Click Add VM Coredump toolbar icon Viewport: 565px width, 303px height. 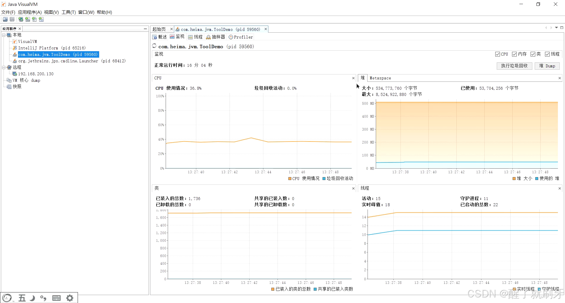click(34, 19)
